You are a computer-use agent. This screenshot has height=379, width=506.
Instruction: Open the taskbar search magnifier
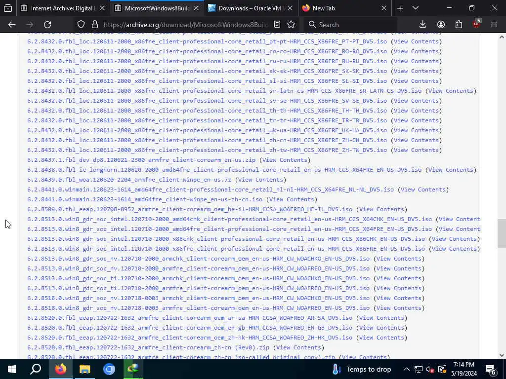click(36, 369)
